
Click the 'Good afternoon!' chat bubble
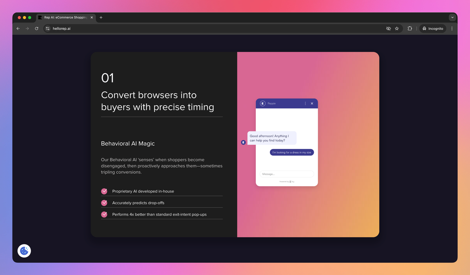click(x=272, y=138)
